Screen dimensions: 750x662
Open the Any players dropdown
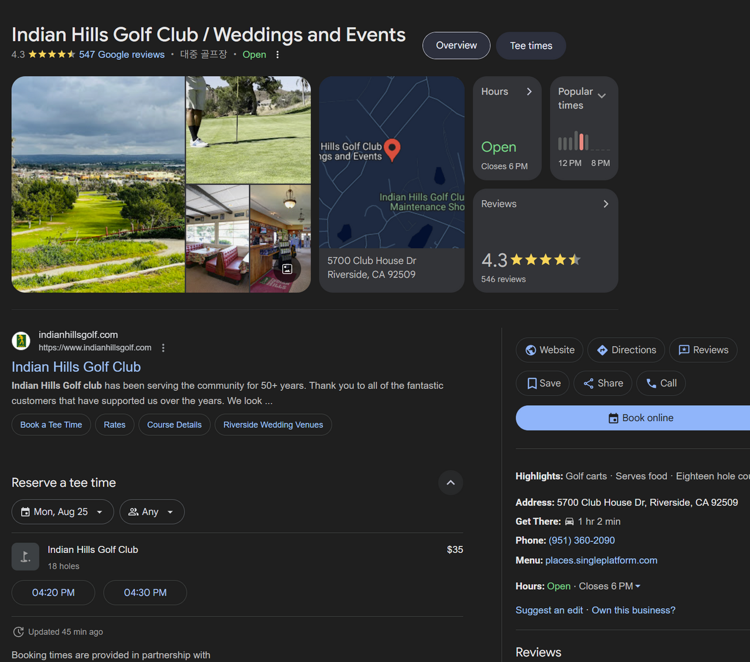tap(152, 512)
